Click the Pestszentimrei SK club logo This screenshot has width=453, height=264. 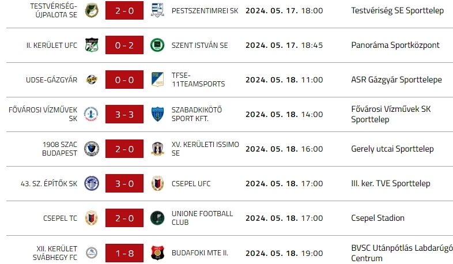157,10
